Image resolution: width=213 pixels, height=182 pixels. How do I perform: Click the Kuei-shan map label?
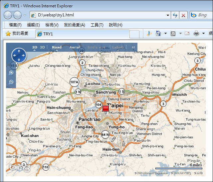30,136
